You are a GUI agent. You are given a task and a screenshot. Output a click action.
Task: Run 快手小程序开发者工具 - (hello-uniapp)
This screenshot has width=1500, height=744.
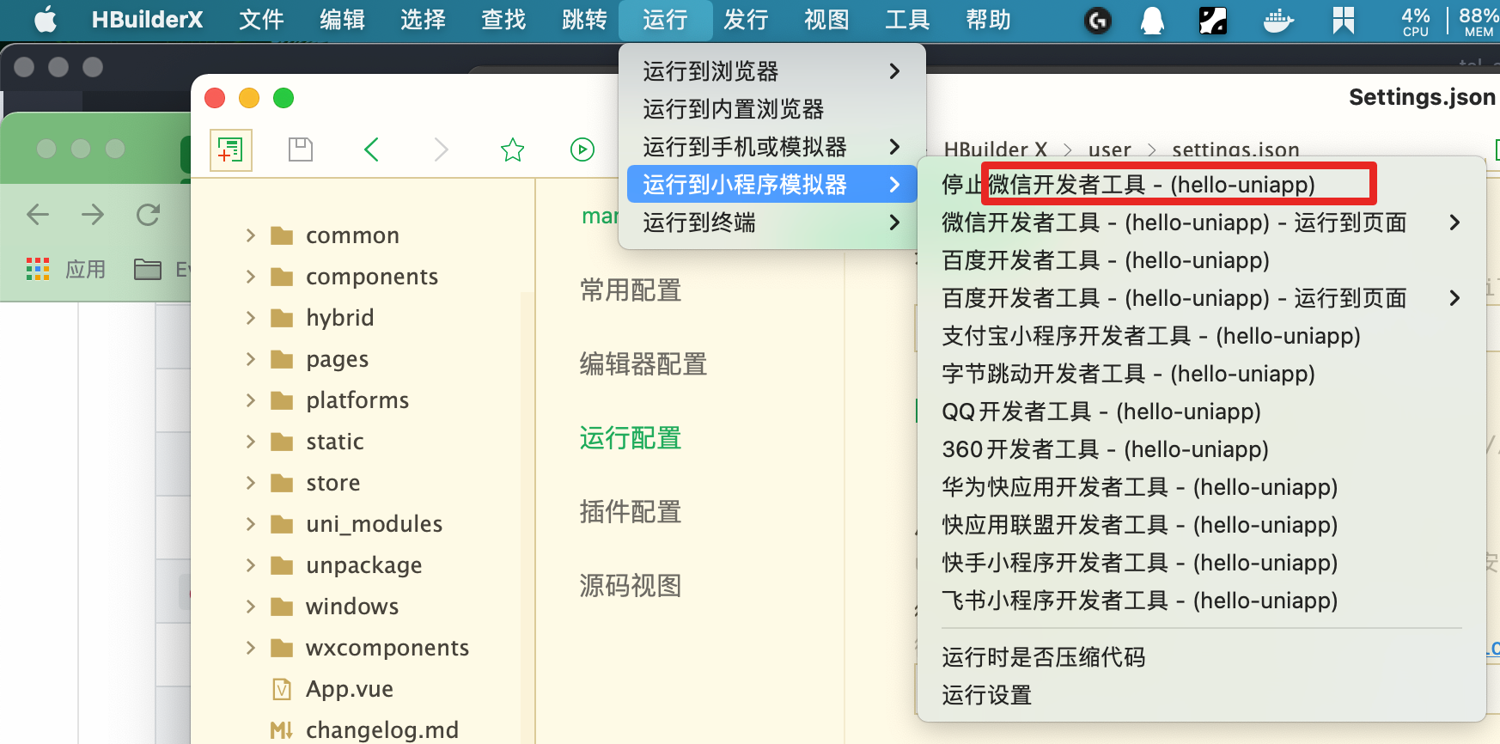click(1201, 563)
